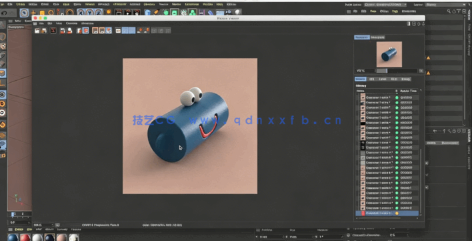Click the Light object icon
Viewport: 472px width, 241px height.
238,13
